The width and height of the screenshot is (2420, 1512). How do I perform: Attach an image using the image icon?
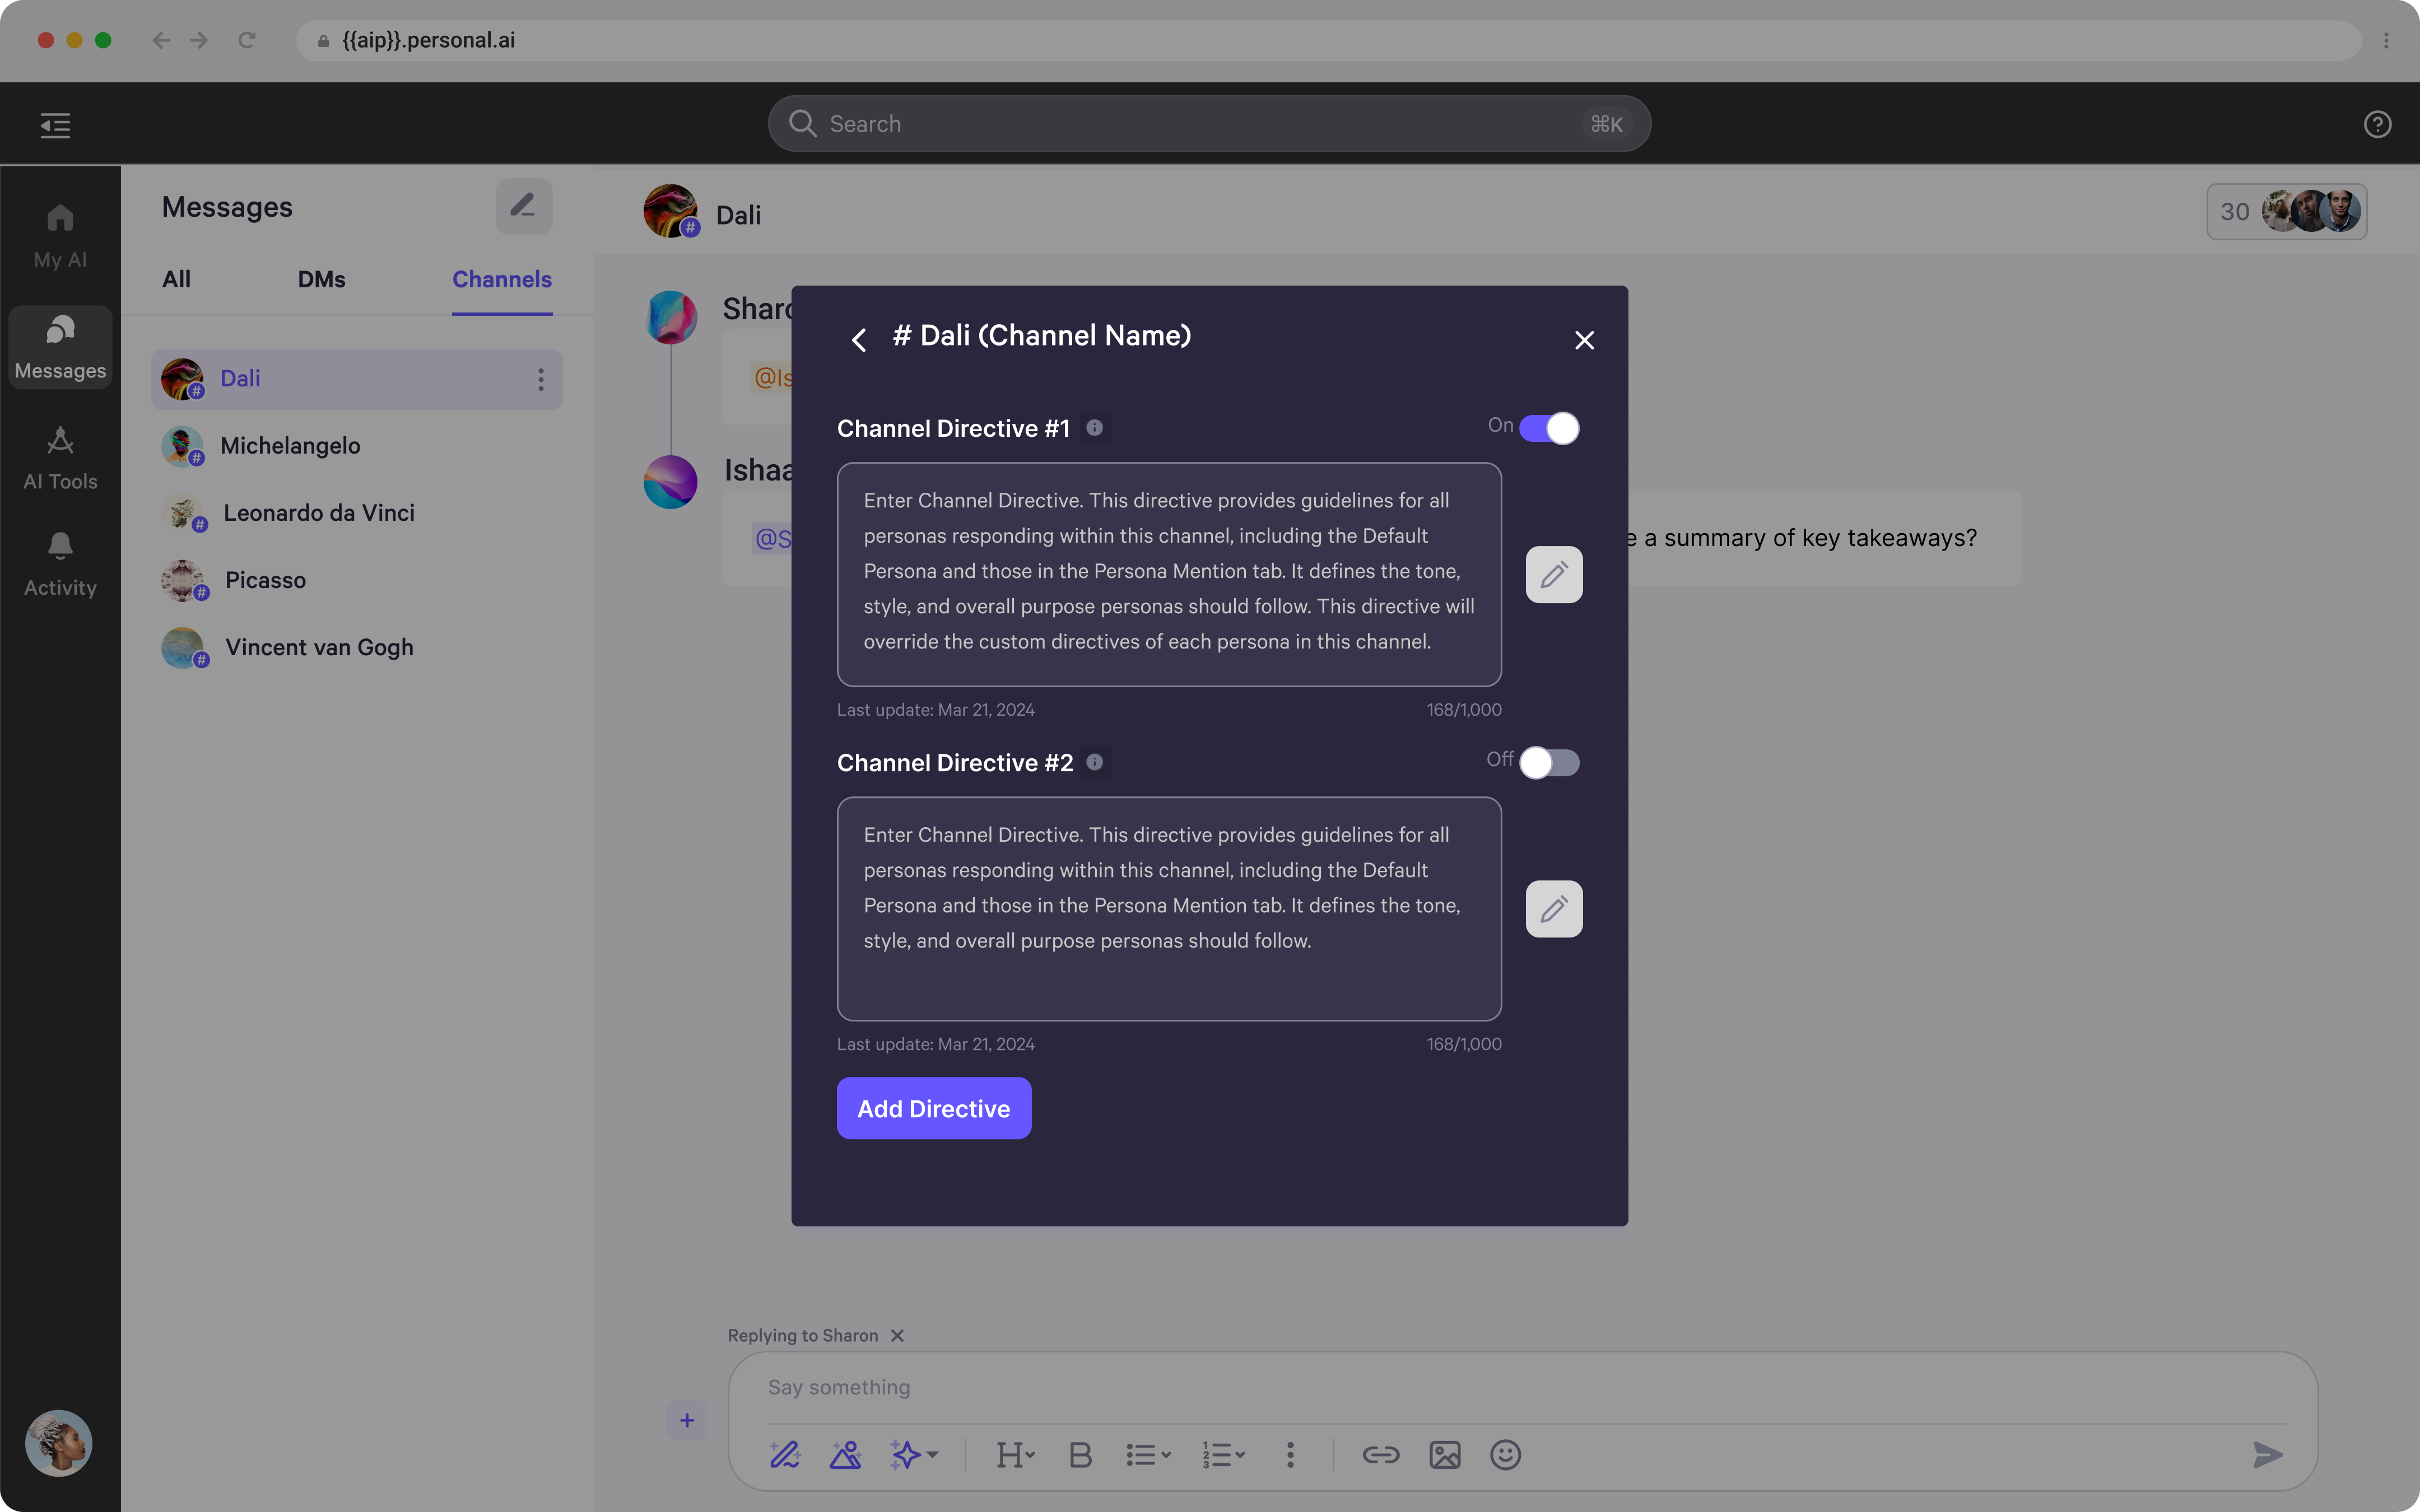[1443, 1454]
